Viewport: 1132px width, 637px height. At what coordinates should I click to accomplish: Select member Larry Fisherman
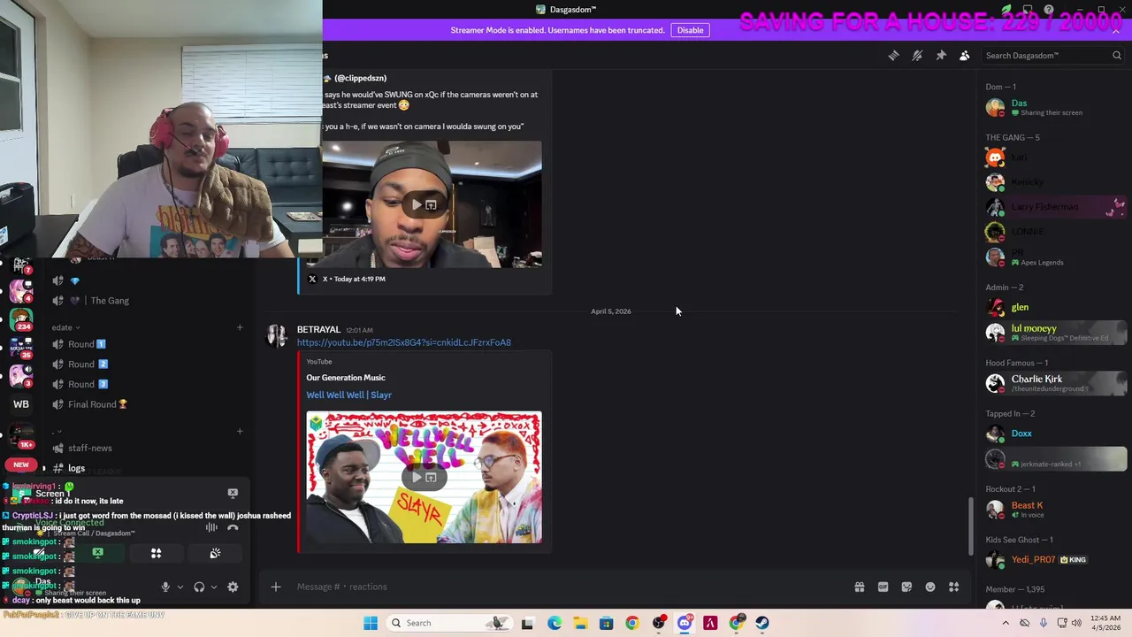click(x=1056, y=207)
